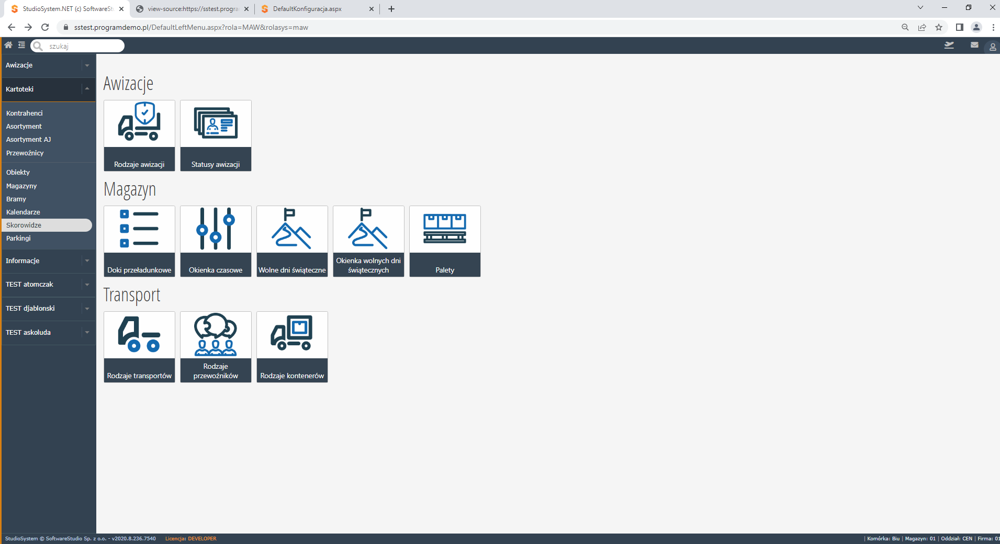Image resolution: width=1000 pixels, height=544 pixels.
Task: Open the messages envelope icon
Action: (x=974, y=45)
